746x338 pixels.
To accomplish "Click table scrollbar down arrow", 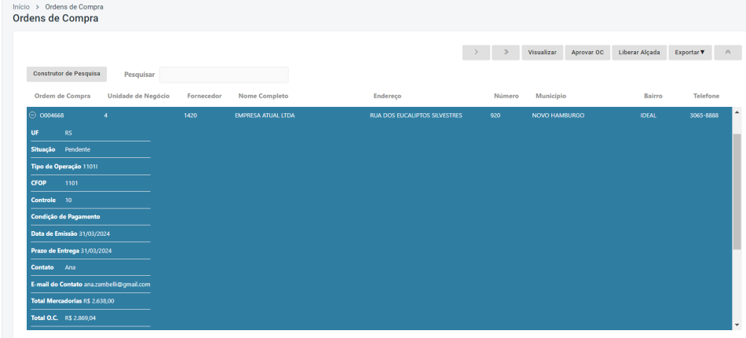I will (737, 325).
